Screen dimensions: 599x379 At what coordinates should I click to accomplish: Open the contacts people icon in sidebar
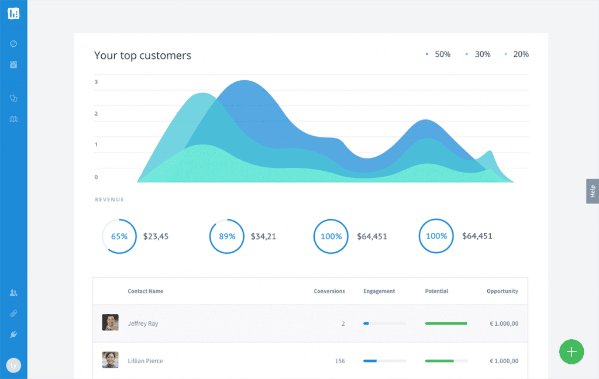tap(13, 292)
